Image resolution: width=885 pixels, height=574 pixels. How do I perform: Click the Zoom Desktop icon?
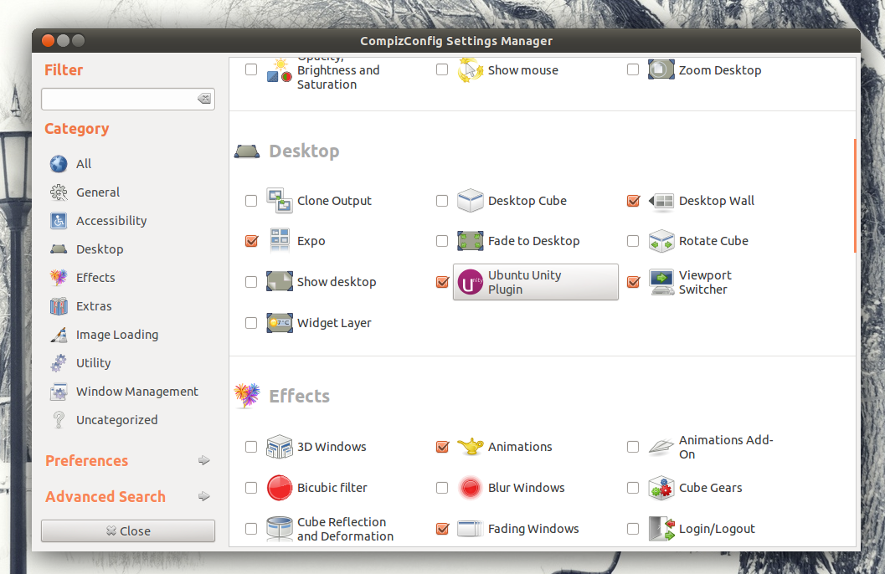[x=661, y=70]
